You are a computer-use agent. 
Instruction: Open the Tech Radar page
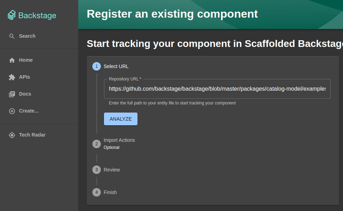click(32, 135)
